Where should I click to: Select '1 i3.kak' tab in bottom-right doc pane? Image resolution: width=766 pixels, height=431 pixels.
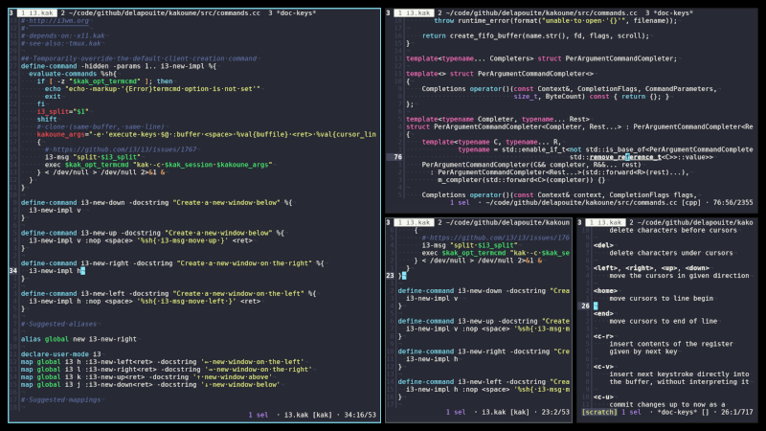point(606,222)
